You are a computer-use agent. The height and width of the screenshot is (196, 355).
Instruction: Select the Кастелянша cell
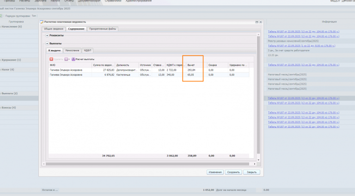[x=127, y=75]
